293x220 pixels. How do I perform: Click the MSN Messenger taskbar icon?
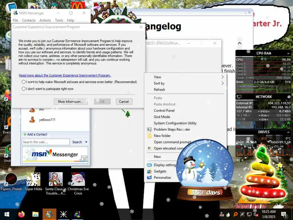pyautogui.click(x=49, y=214)
